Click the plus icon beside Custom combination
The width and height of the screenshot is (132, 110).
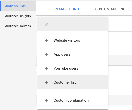pos(47,100)
